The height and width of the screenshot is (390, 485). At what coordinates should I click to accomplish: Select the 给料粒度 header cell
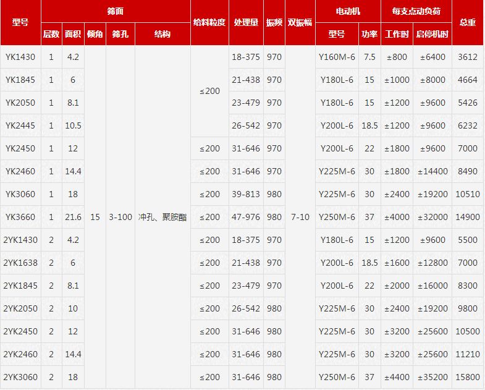click(x=209, y=23)
